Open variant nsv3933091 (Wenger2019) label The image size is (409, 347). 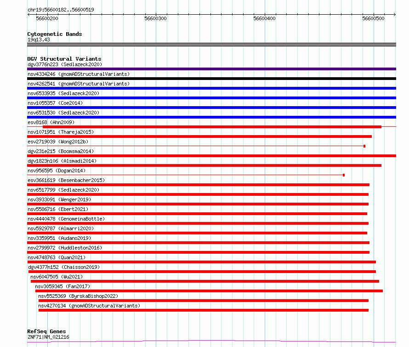pyautogui.click(x=59, y=199)
